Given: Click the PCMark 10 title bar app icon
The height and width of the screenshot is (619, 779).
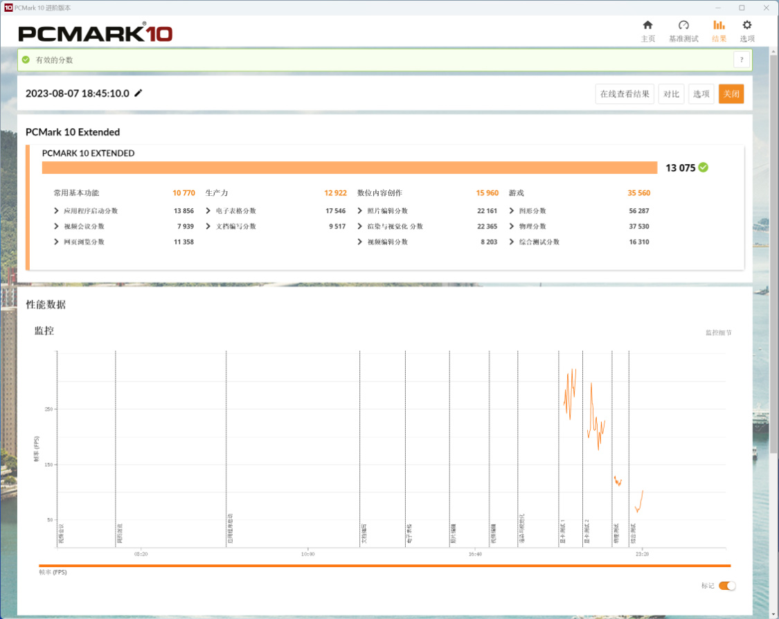Looking at the screenshot, I should click(x=8, y=8).
